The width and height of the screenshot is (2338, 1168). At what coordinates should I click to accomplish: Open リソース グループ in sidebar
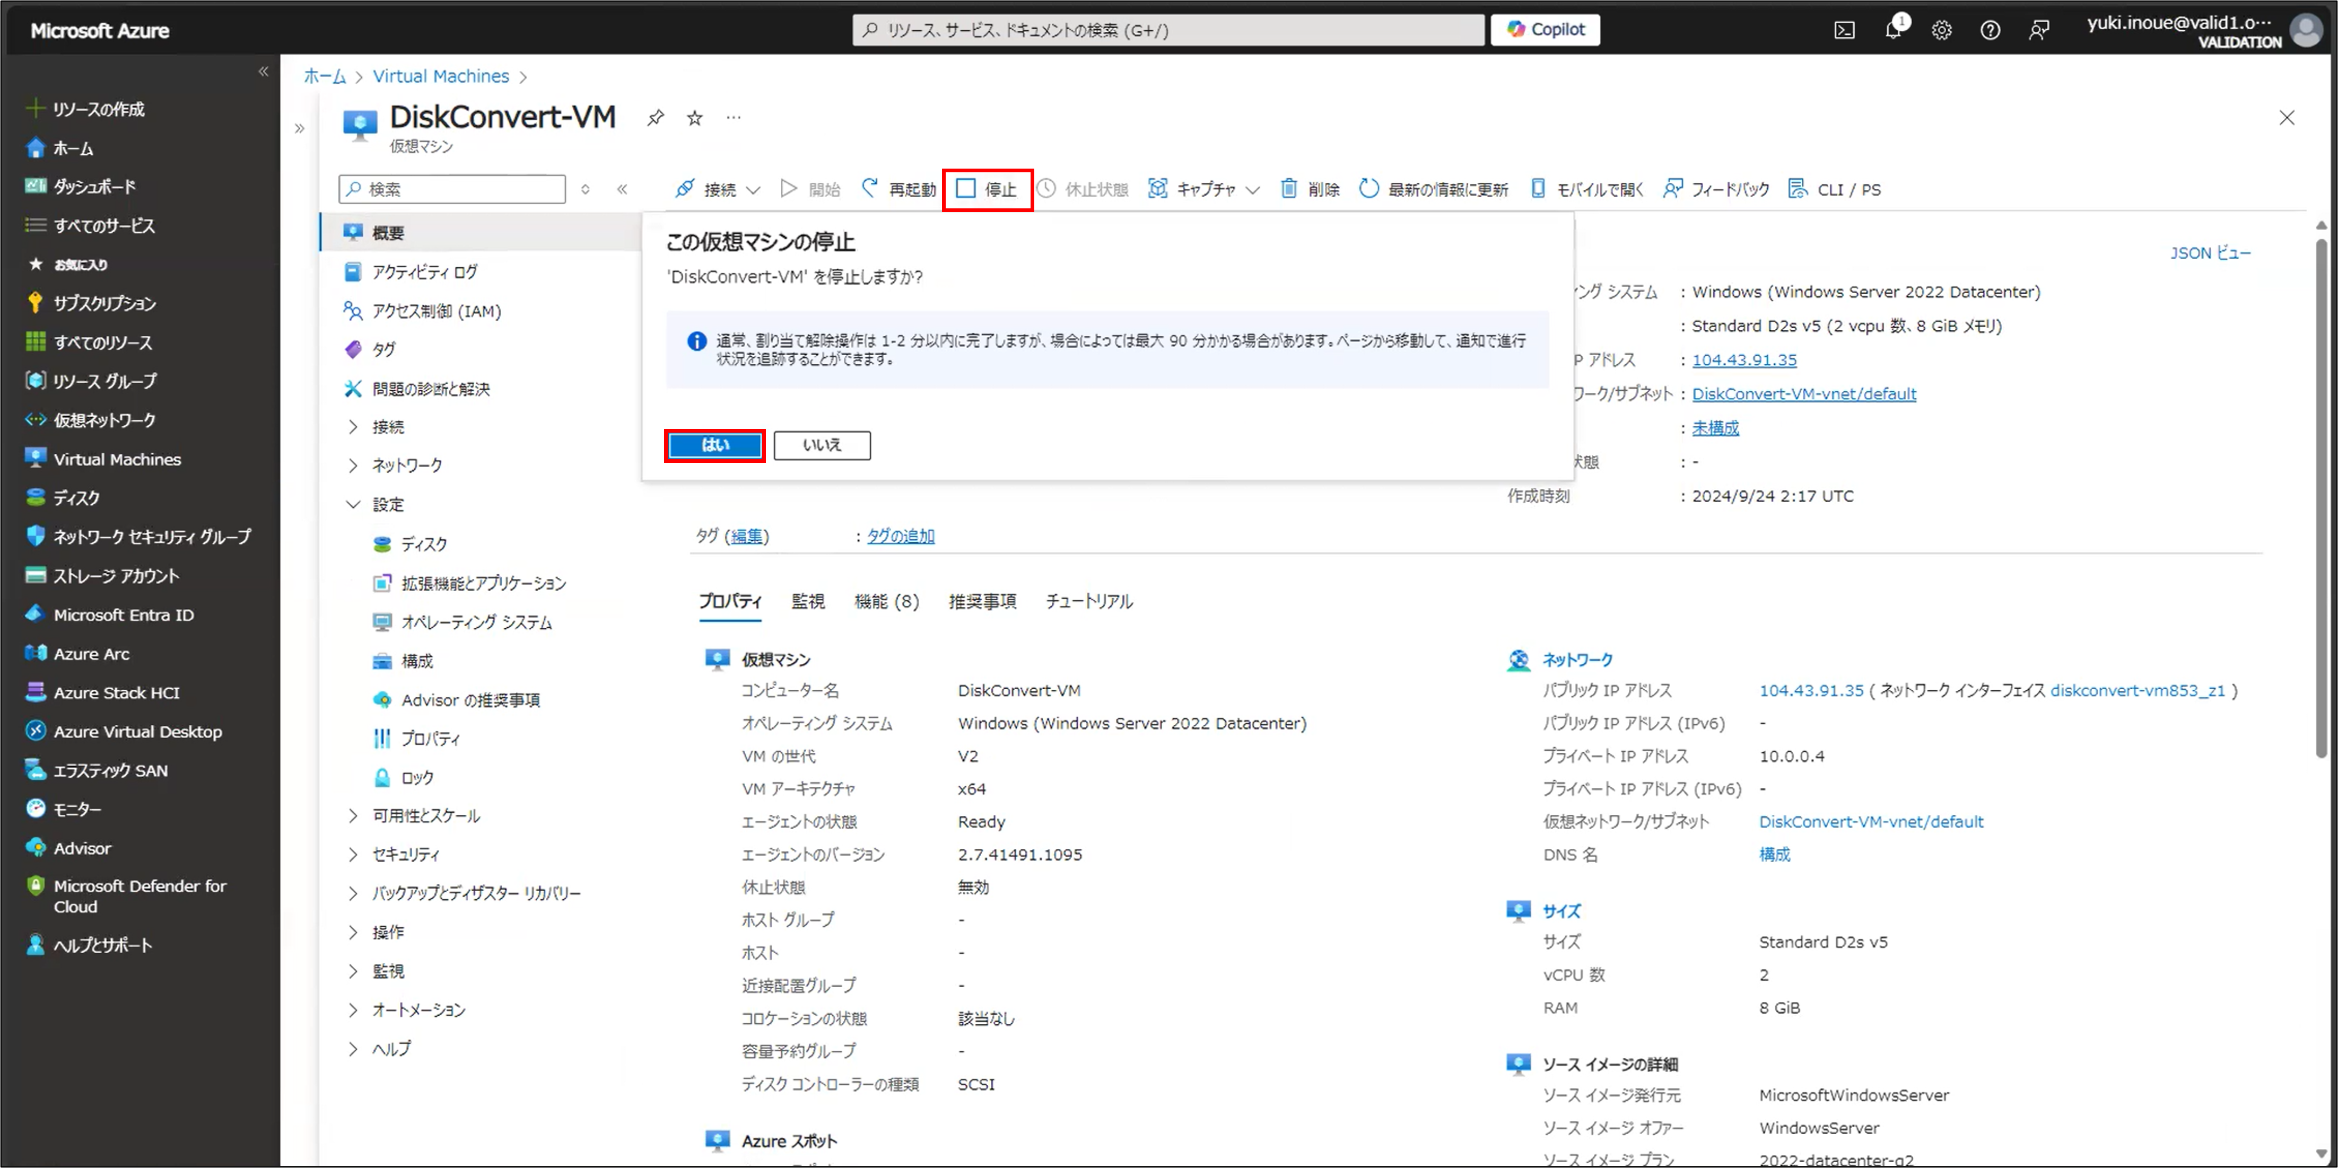91,381
